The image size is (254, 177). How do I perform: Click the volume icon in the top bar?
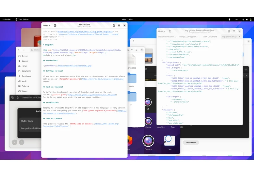247,19
